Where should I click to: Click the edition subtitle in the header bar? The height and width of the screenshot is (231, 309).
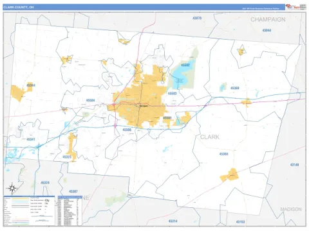[261, 9]
